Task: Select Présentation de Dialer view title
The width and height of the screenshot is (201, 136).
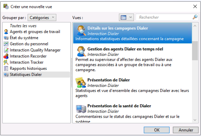Action: (109, 80)
